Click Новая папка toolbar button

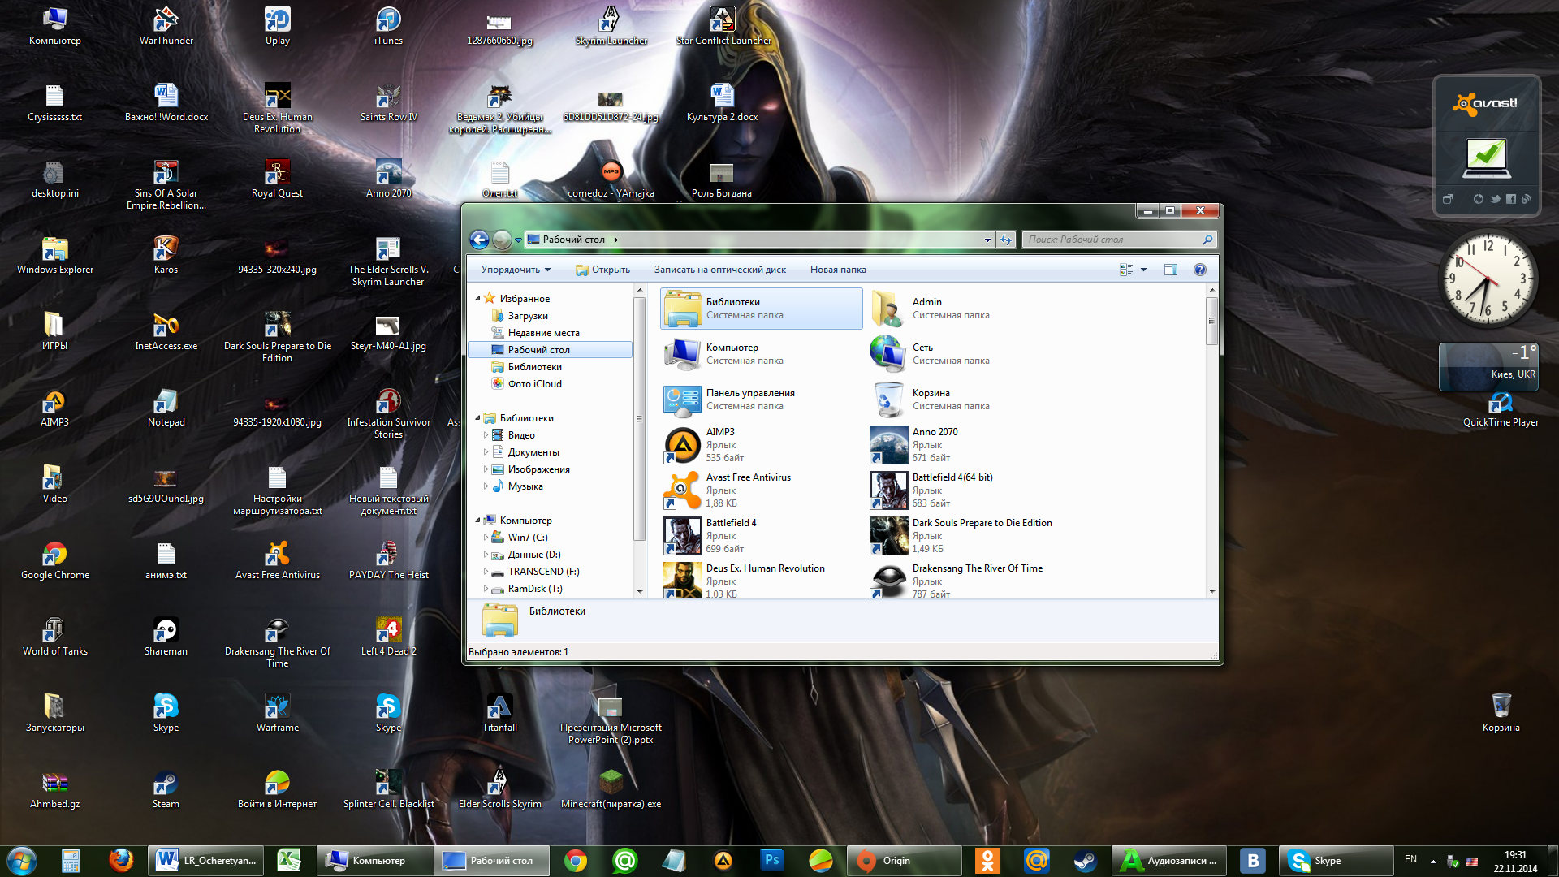(x=838, y=270)
